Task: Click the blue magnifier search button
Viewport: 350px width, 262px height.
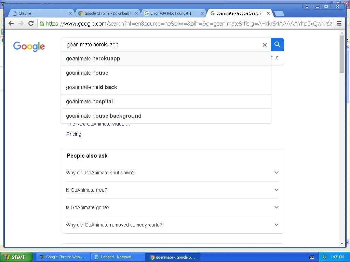Action: pos(277,45)
